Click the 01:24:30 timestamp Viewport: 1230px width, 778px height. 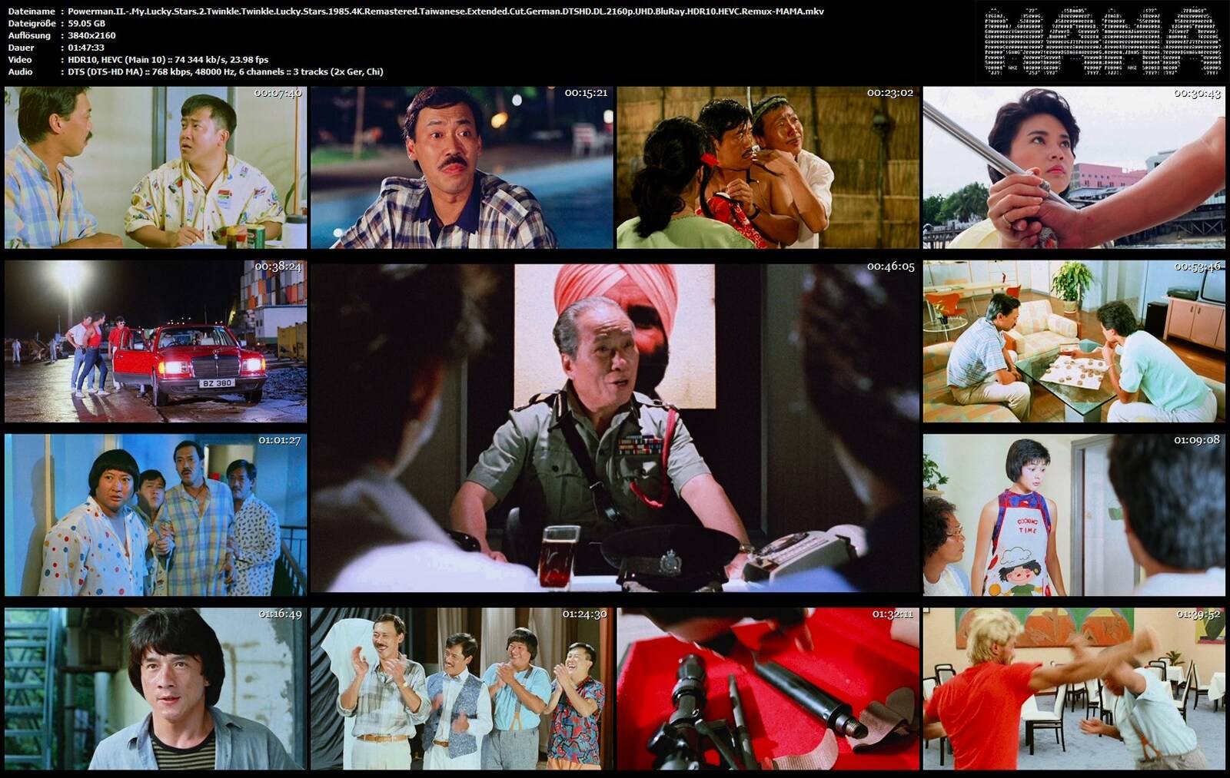[584, 614]
